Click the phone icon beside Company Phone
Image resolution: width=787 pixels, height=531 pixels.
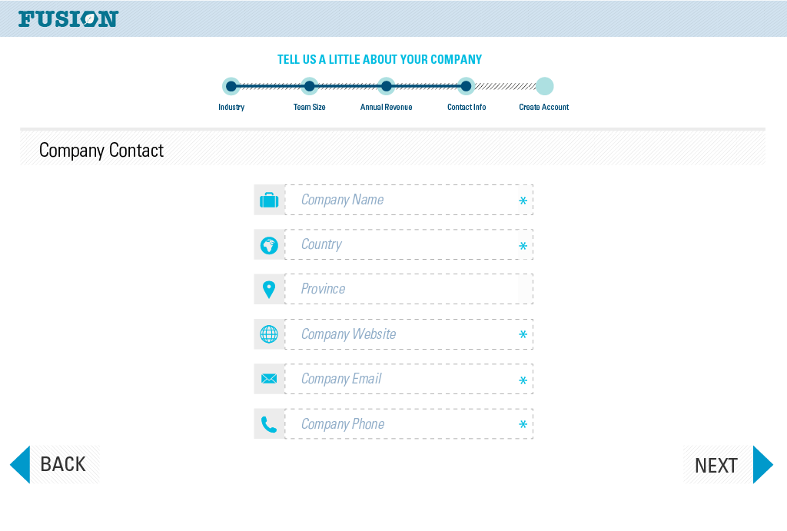click(269, 423)
